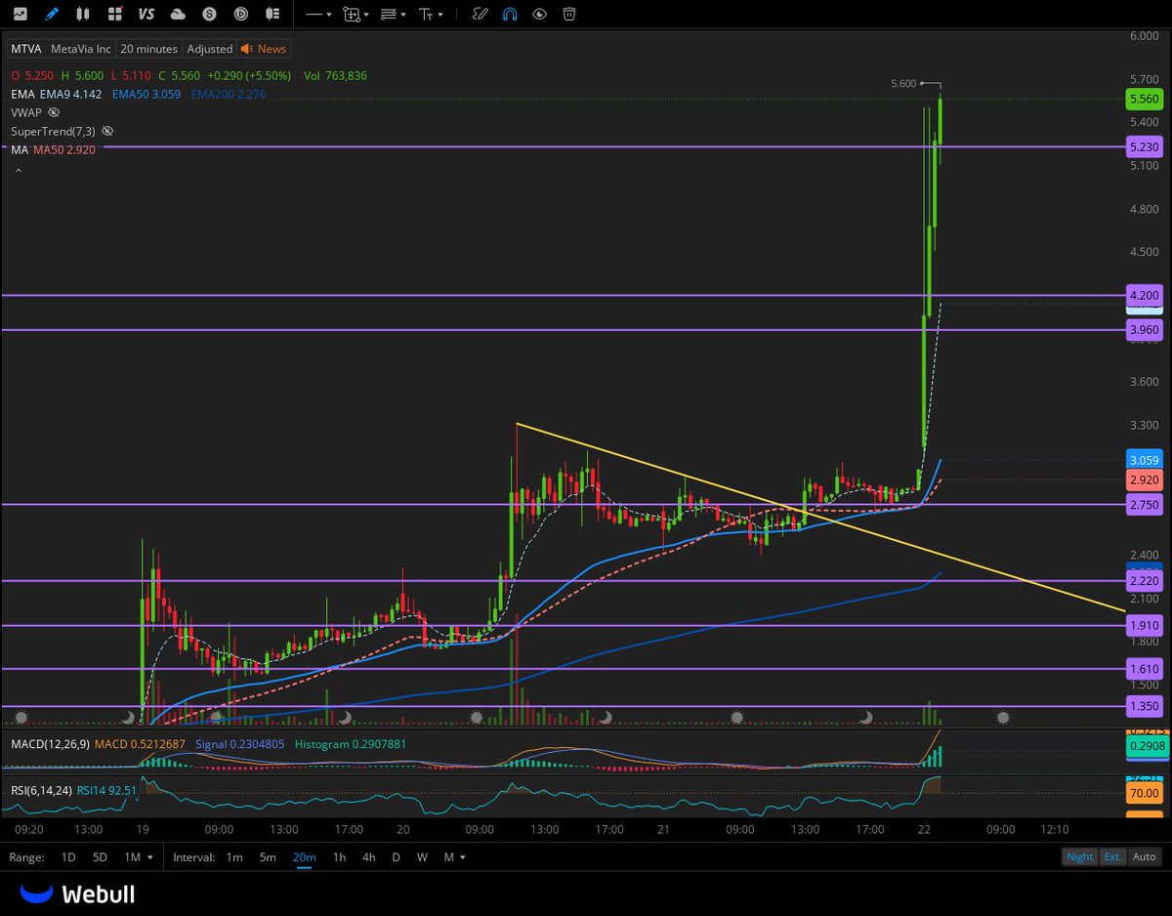Click the 70.00 RSI level label
This screenshot has height=916, width=1172.
click(1144, 793)
